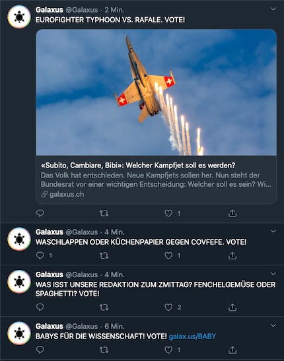This screenshot has width=284, height=361.
Task: Reply to the Waschlappen oder Küchenpapier tweet
Action: point(40,255)
